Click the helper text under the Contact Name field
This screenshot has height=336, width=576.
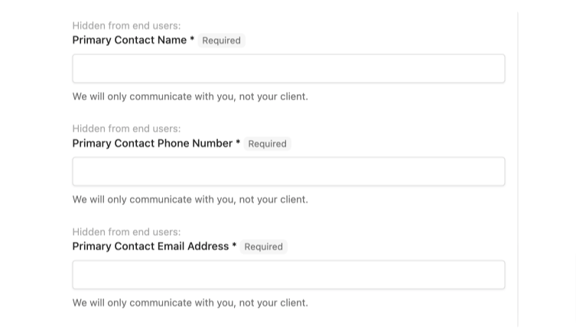pos(190,96)
